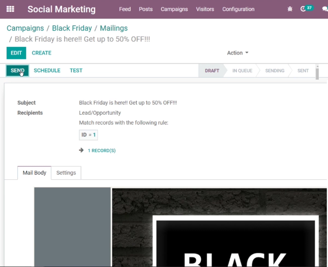Click the SEND button
Viewport: 328px width, 267px height.
click(18, 70)
